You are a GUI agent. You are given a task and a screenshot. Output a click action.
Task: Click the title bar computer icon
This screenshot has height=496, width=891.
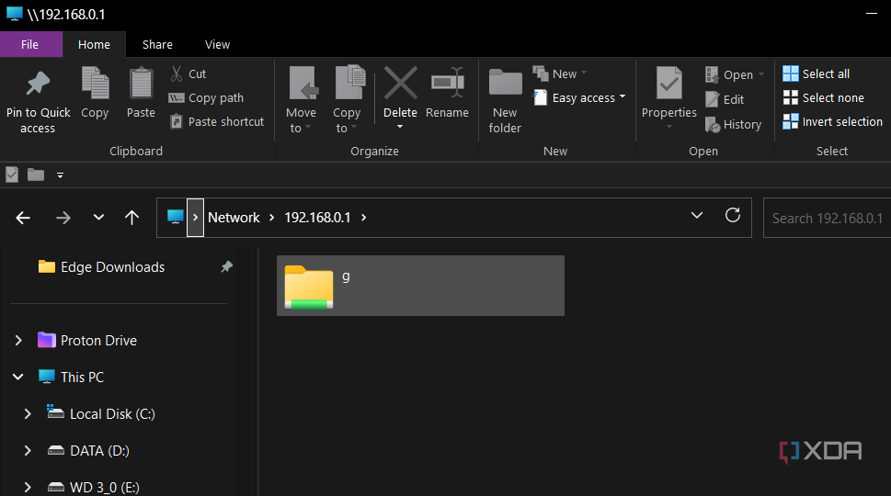click(x=14, y=14)
